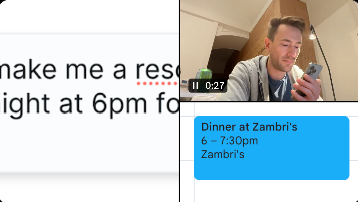Pause the video with the pause icon
Viewport: 358px width, 202px height.
[x=195, y=86]
